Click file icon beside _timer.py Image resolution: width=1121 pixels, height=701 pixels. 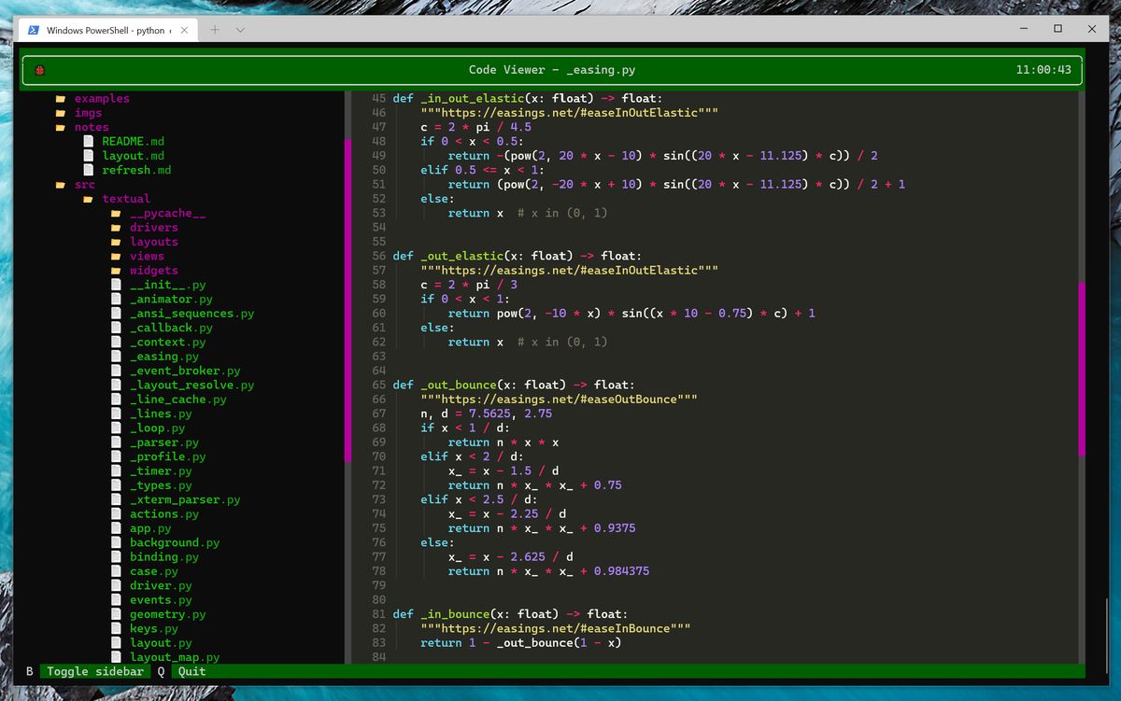coord(116,471)
